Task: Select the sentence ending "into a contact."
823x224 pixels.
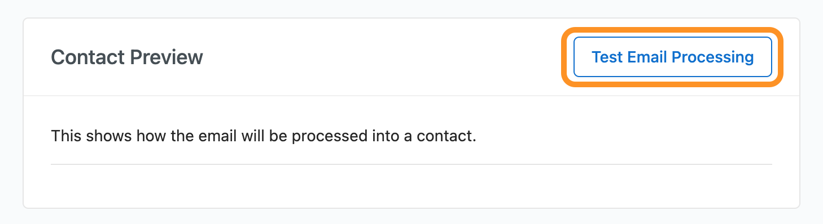Action: [264, 136]
